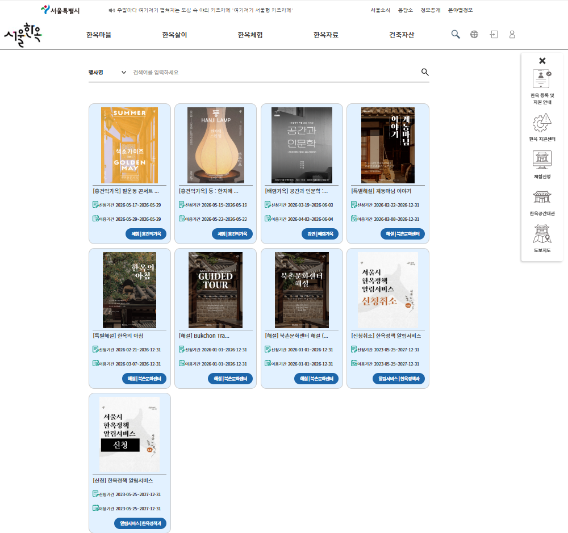Screen dimensions: 568x533
Task: Open the 북촌문화센터 해설 poster thumbnail
Action: click(x=302, y=290)
